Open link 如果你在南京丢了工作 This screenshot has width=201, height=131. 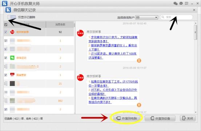coord(113,84)
